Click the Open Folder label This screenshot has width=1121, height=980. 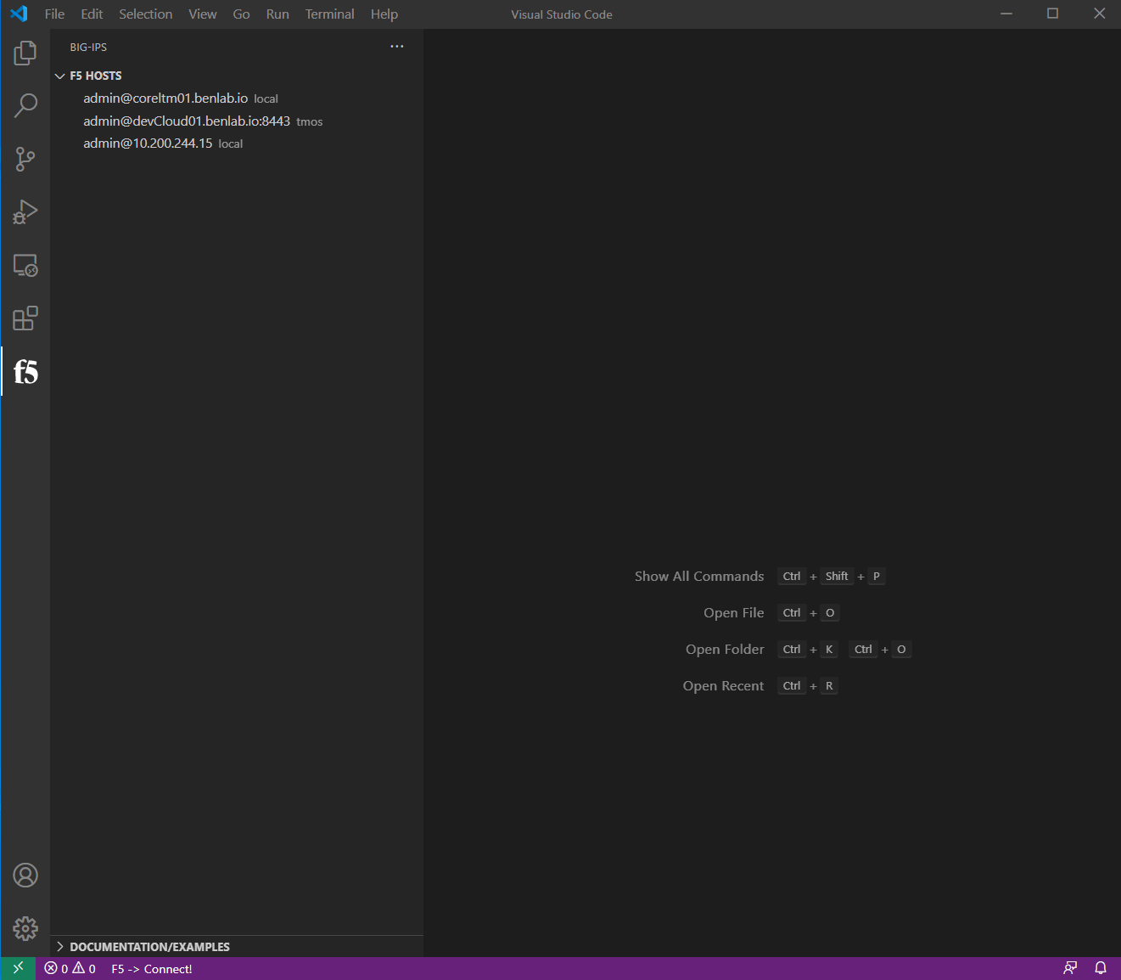[725, 649]
